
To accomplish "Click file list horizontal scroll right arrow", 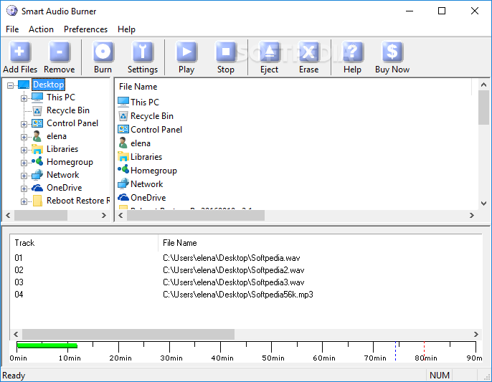I will pyautogui.click(x=472, y=216).
